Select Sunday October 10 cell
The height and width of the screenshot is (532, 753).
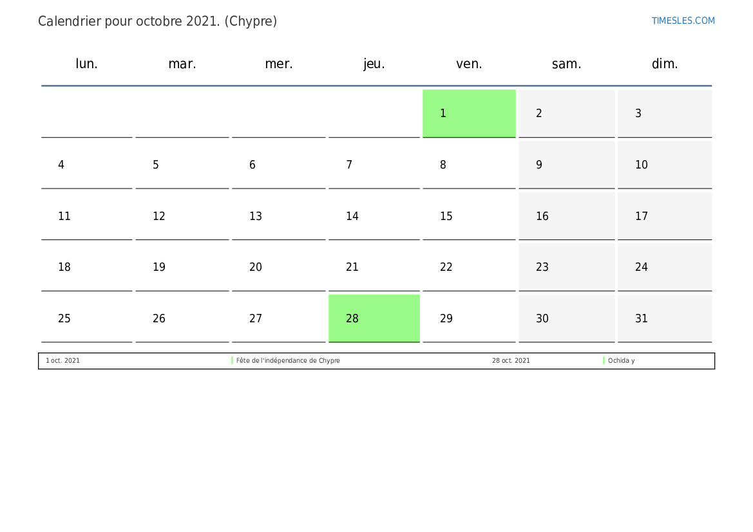664,165
